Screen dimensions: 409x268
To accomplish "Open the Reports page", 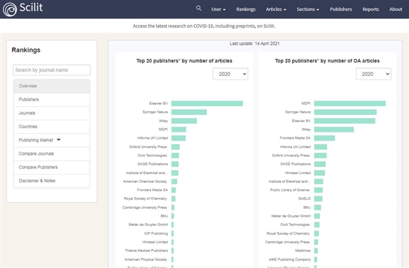I will pos(371,10).
